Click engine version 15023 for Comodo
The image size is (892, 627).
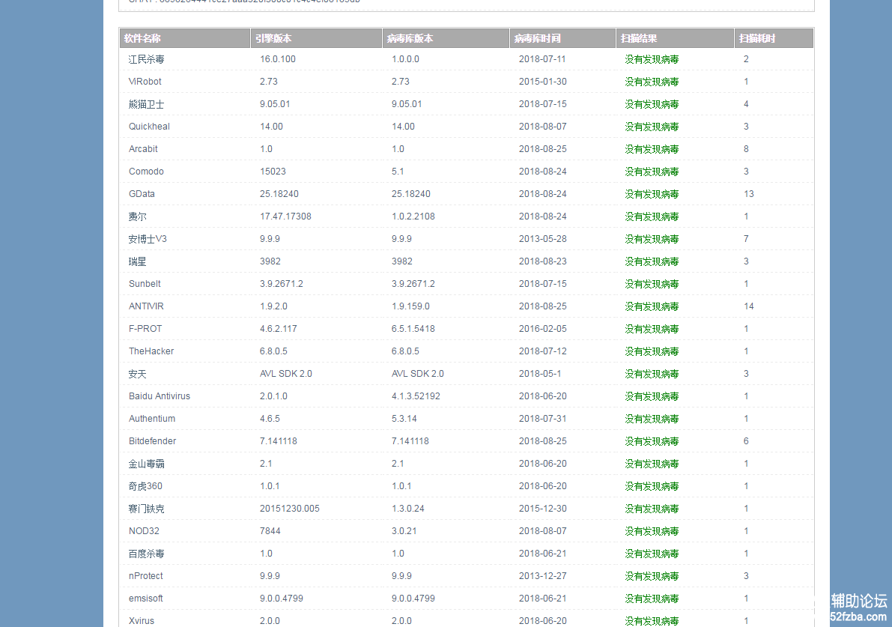click(x=273, y=172)
